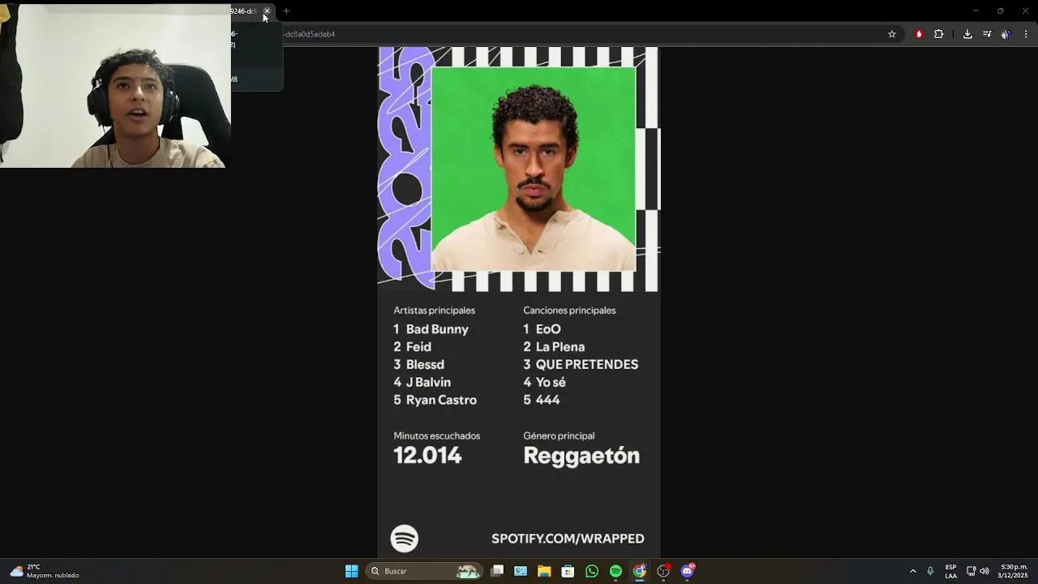Open the clock and date showing 5:30 p. m.
1038x584 pixels.
pos(1014,571)
